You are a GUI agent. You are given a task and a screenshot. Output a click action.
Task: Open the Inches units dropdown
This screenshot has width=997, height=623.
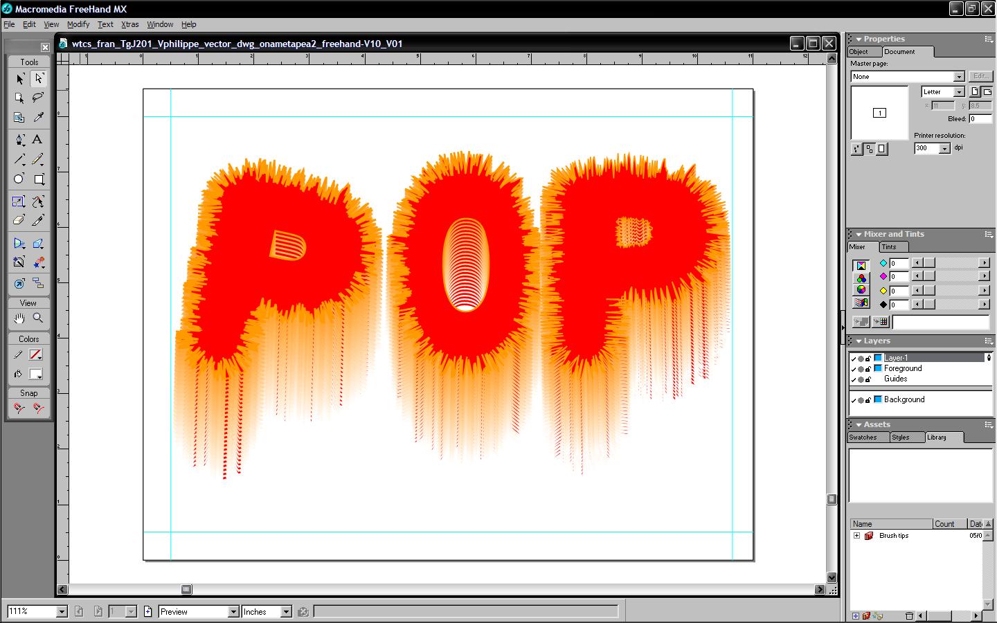click(285, 612)
